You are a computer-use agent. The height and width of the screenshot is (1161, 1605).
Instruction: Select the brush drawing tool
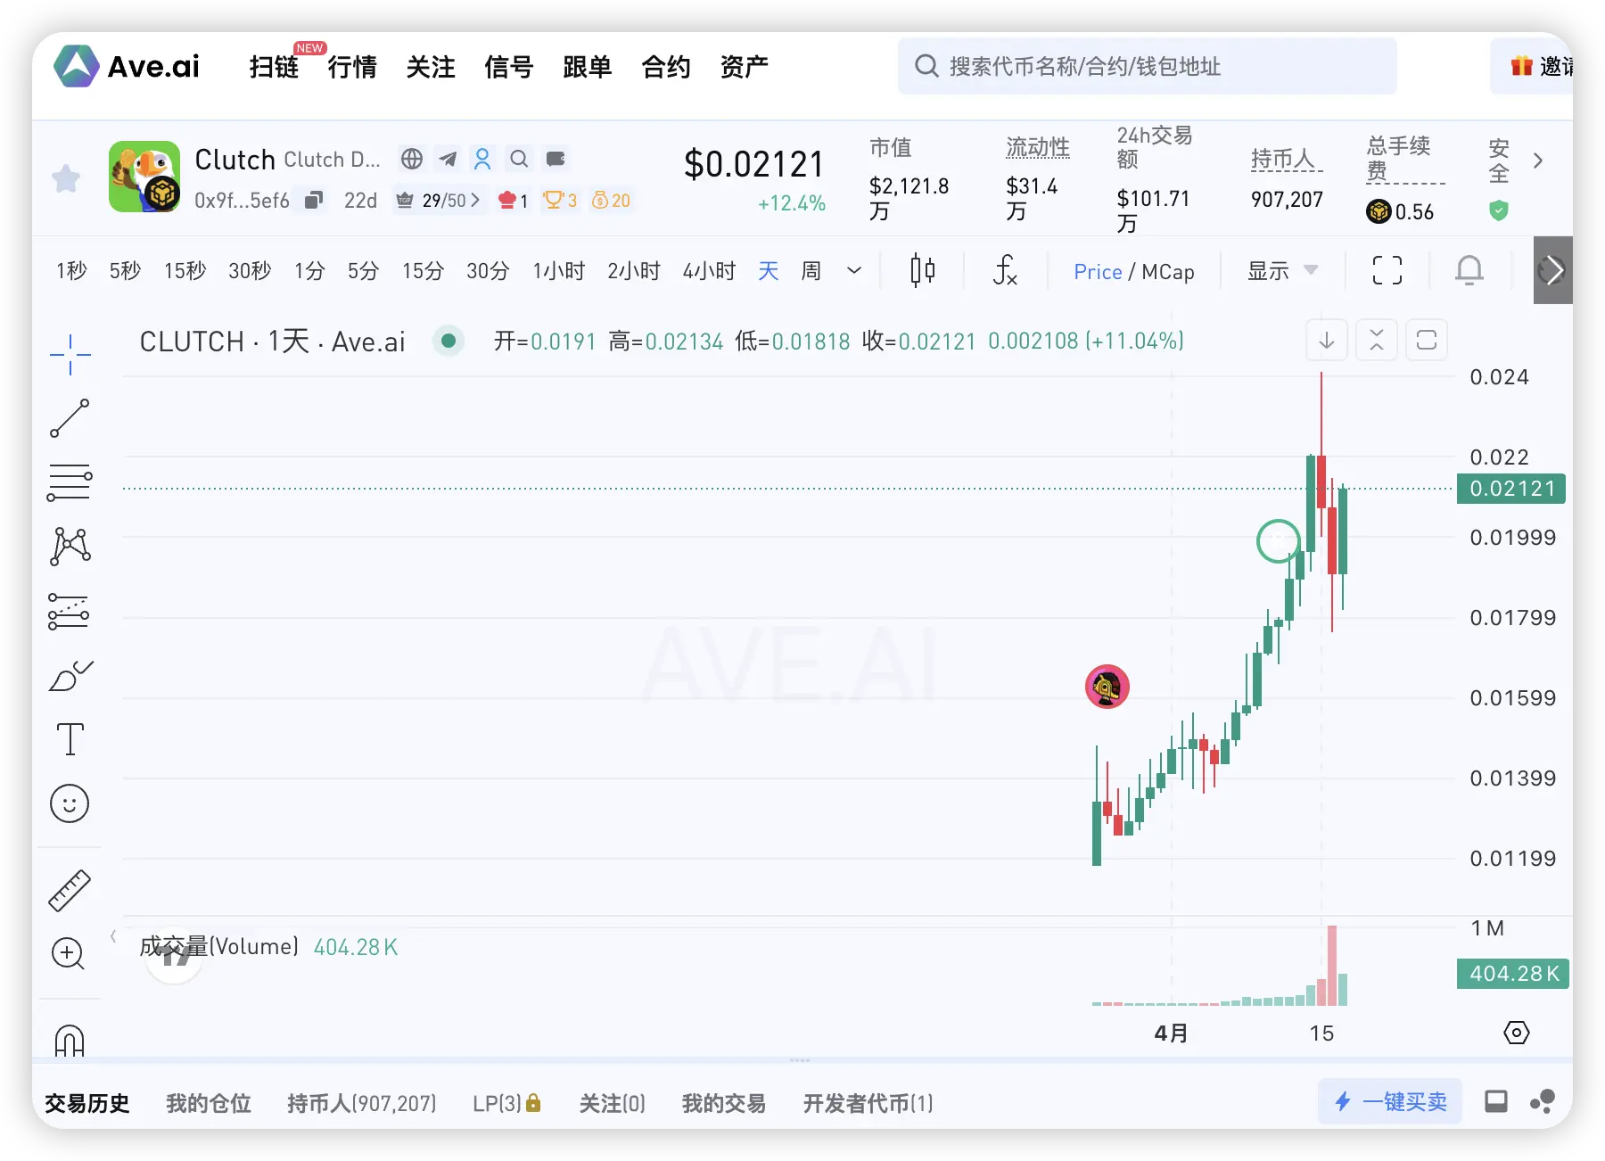(70, 676)
